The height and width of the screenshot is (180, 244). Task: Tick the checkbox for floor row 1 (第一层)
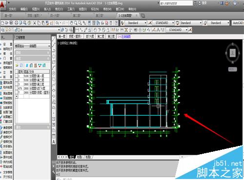(17, 76)
